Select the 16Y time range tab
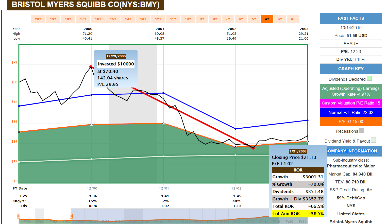 (x=98, y=19)
